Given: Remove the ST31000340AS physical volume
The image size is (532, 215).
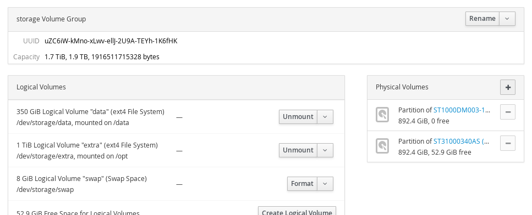Looking at the screenshot, I should click(x=508, y=143).
